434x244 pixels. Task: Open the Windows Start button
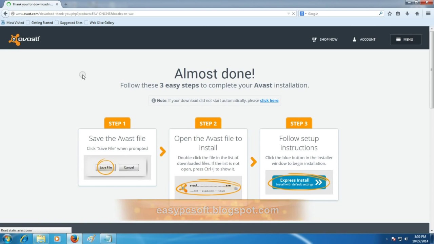7,239
